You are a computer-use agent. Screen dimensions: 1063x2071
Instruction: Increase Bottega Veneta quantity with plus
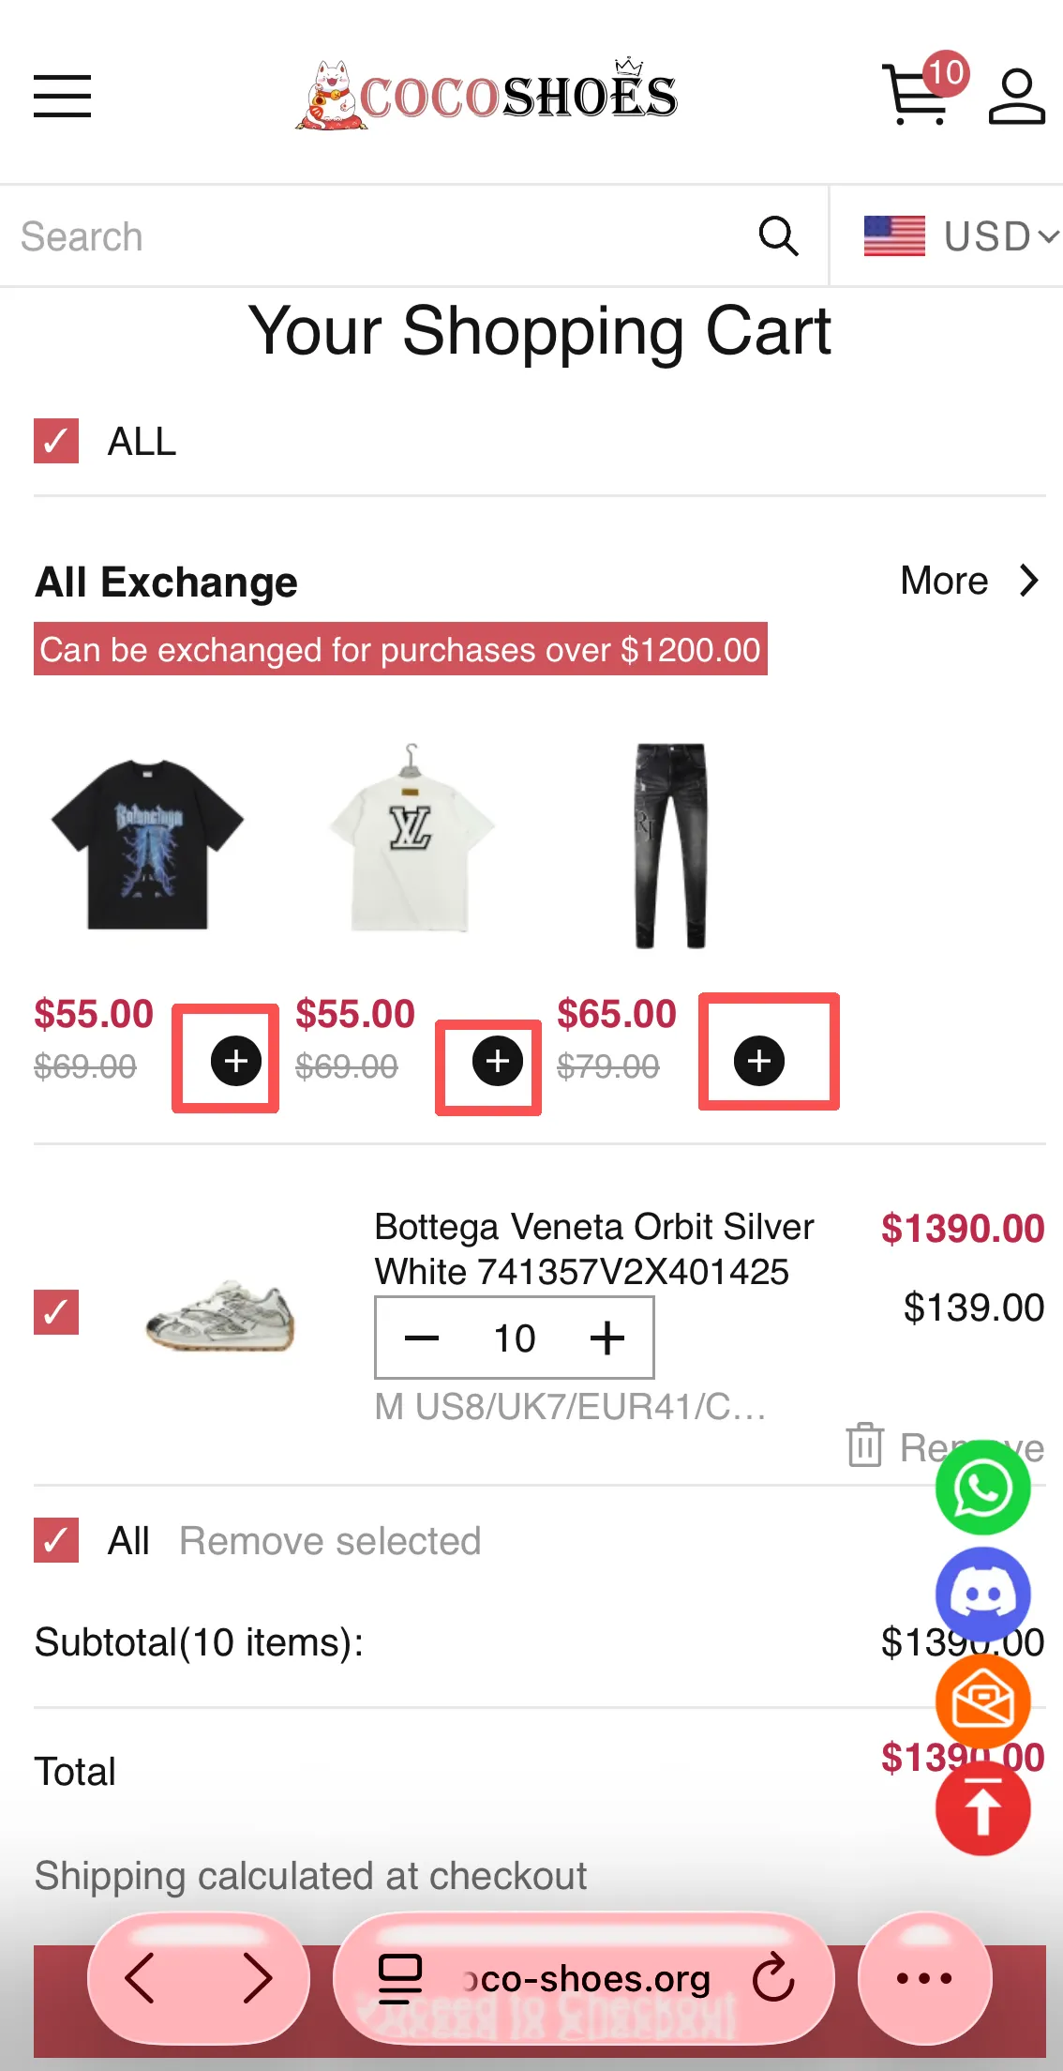[607, 1338]
